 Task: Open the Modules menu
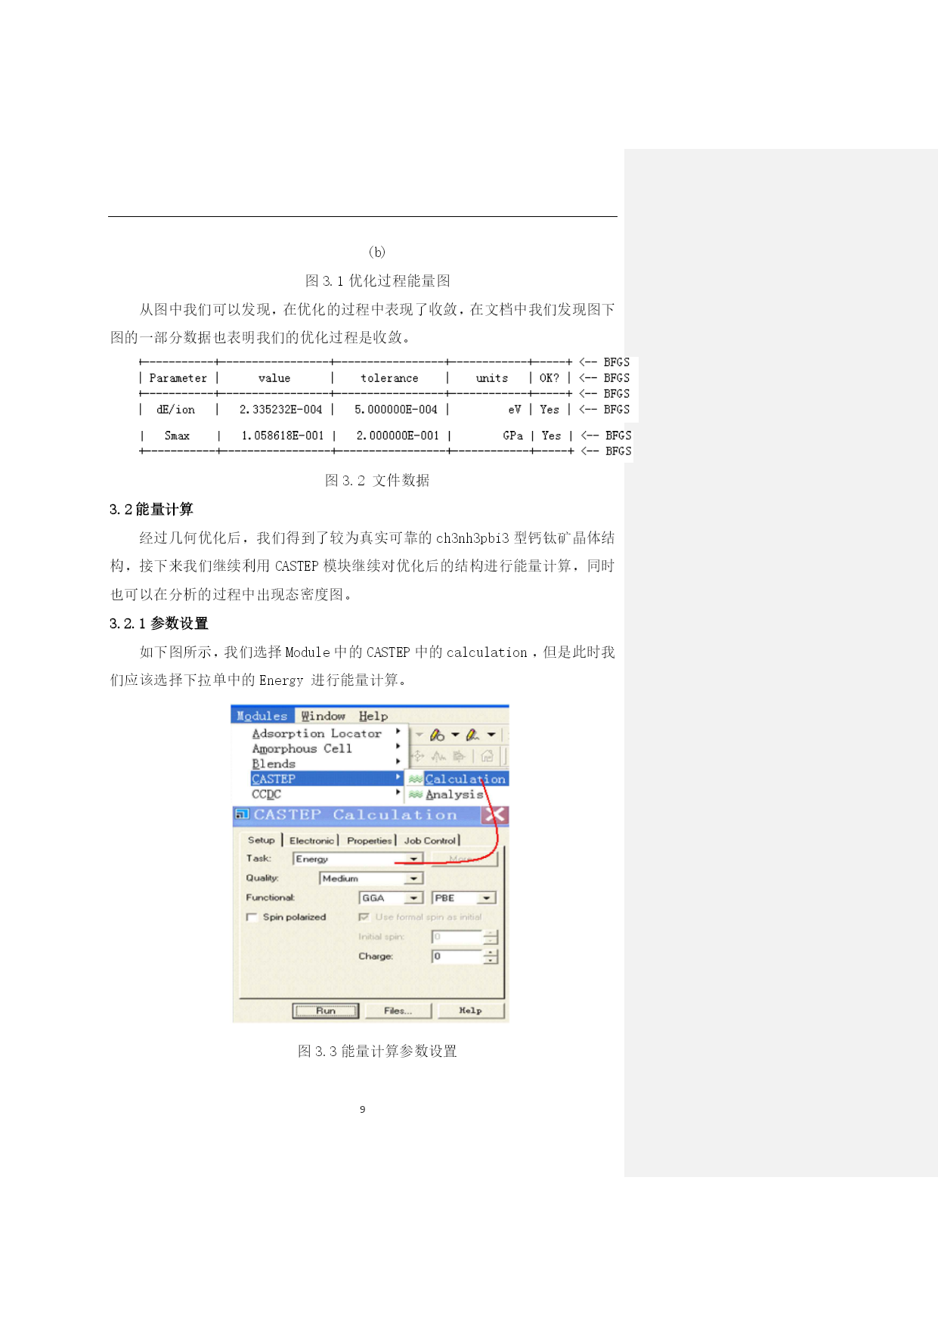click(262, 716)
